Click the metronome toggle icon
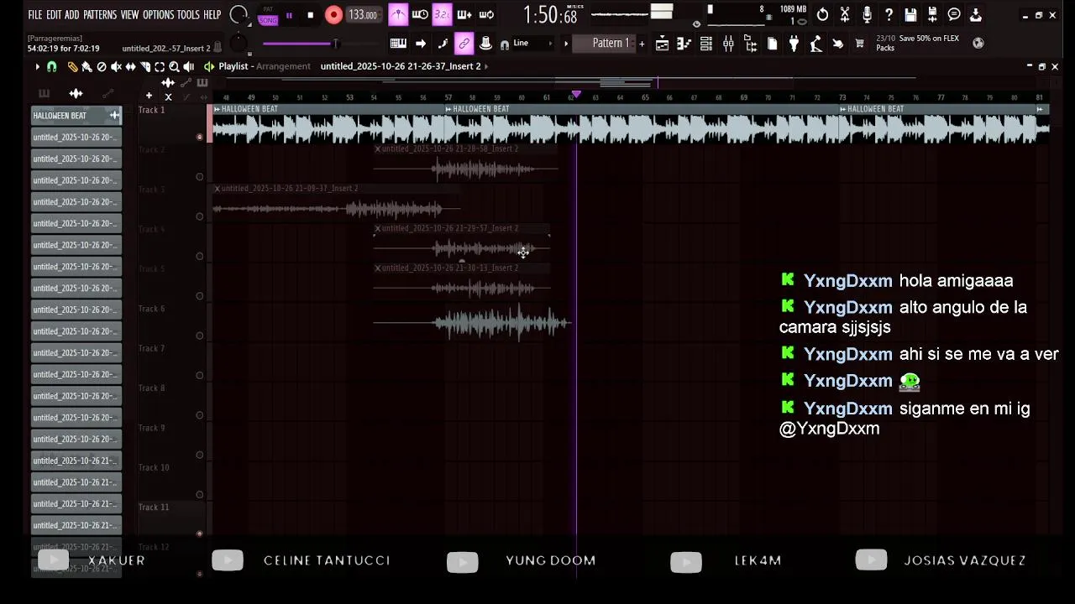Viewport: 1075px width, 604px height. (398, 15)
